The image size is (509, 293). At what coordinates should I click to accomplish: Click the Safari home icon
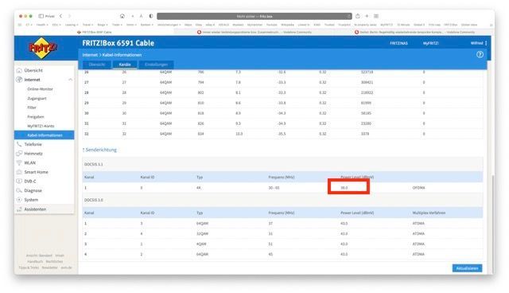coord(122,16)
